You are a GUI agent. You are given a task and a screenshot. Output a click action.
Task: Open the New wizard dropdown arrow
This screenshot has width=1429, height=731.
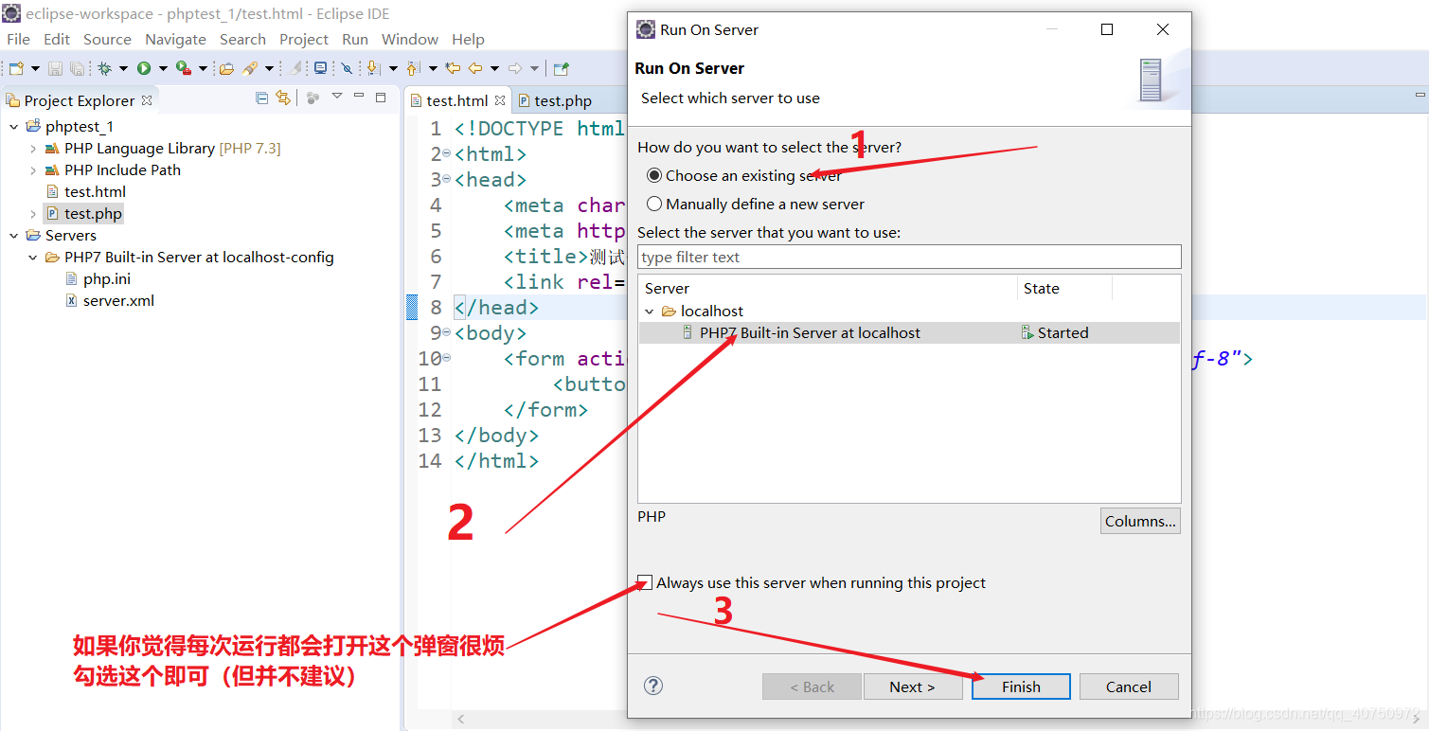coord(35,68)
